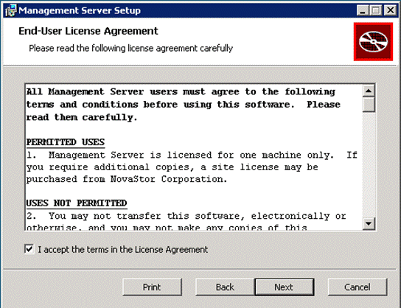The width and height of the screenshot is (401, 308).
Task: Click the End-User License Agreement heading
Action: tap(88, 31)
